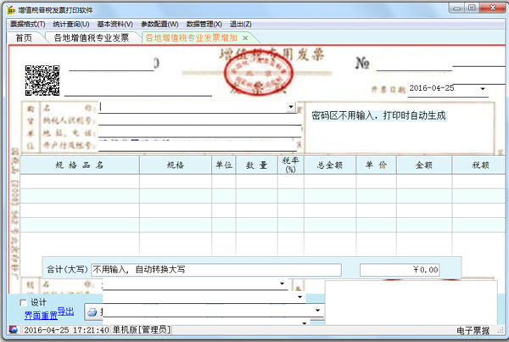Click first row cell under 规格品名
This screenshot has height=342, width=509.
[x=80, y=182]
